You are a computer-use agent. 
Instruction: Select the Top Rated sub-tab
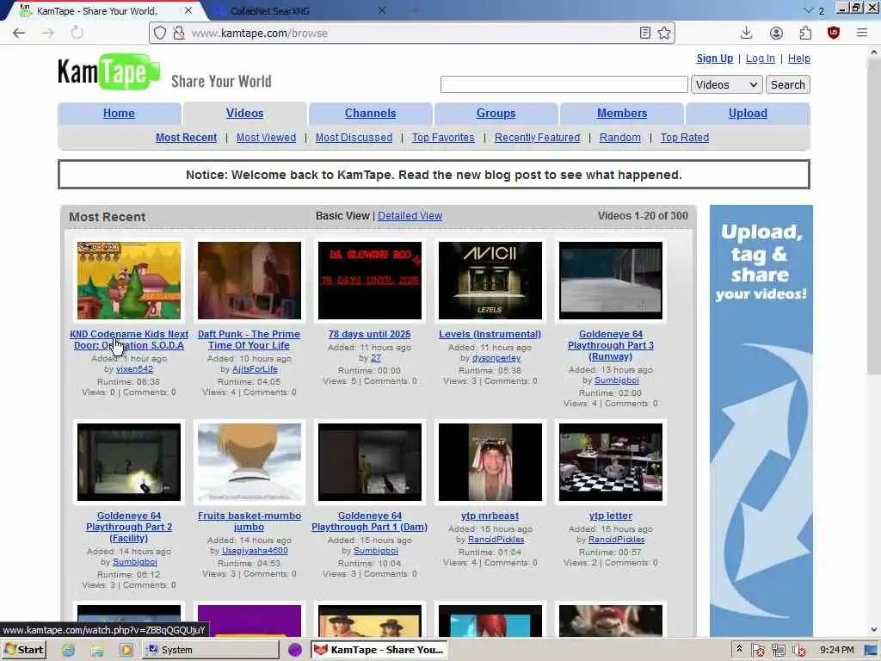point(684,137)
